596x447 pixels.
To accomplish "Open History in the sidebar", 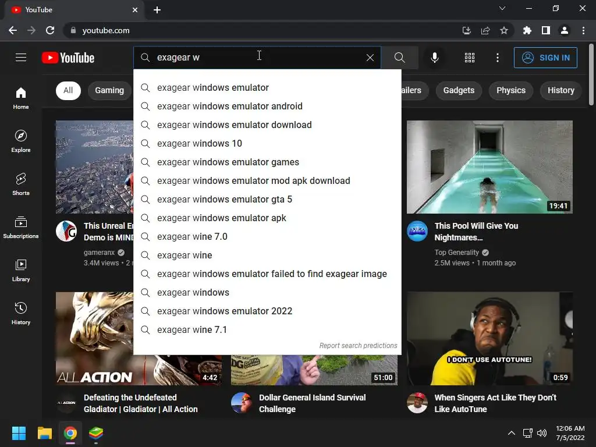I will [x=21, y=313].
